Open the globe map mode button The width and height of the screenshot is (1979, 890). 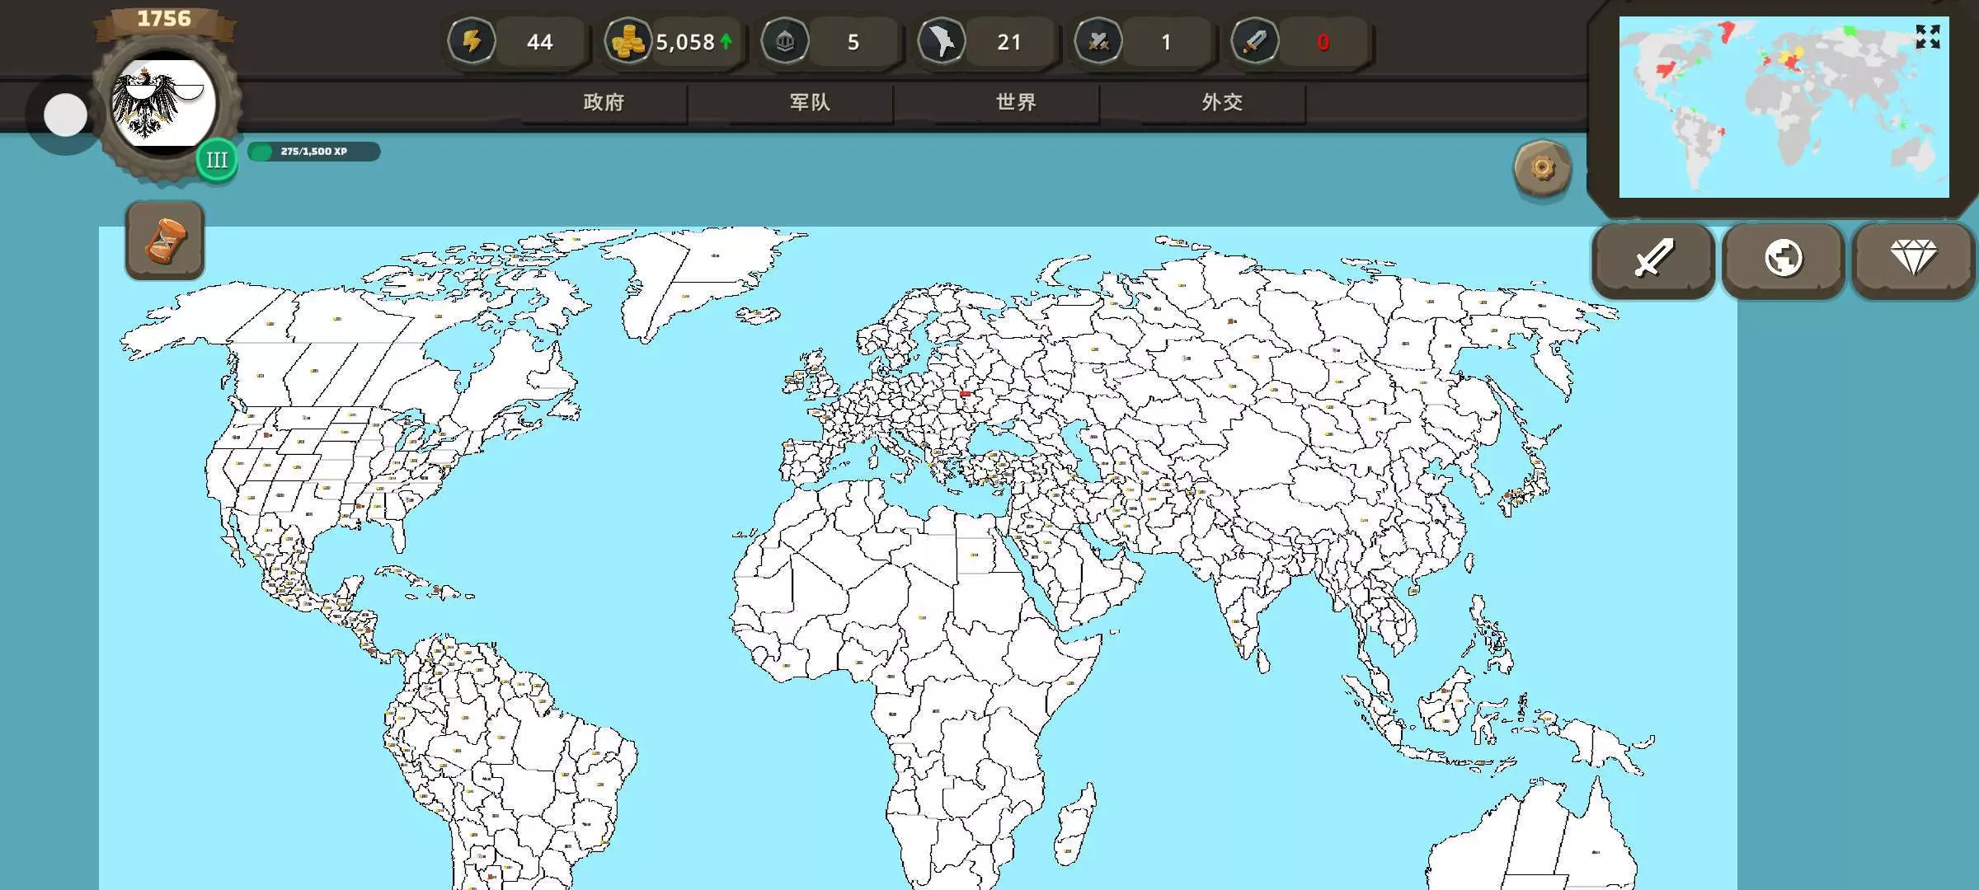[1783, 259]
